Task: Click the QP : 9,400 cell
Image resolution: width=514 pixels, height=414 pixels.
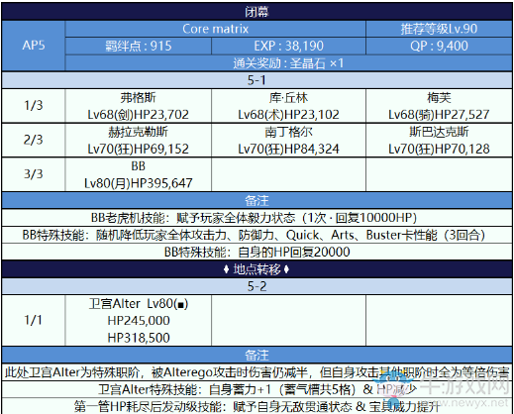Action: pyautogui.click(x=439, y=46)
